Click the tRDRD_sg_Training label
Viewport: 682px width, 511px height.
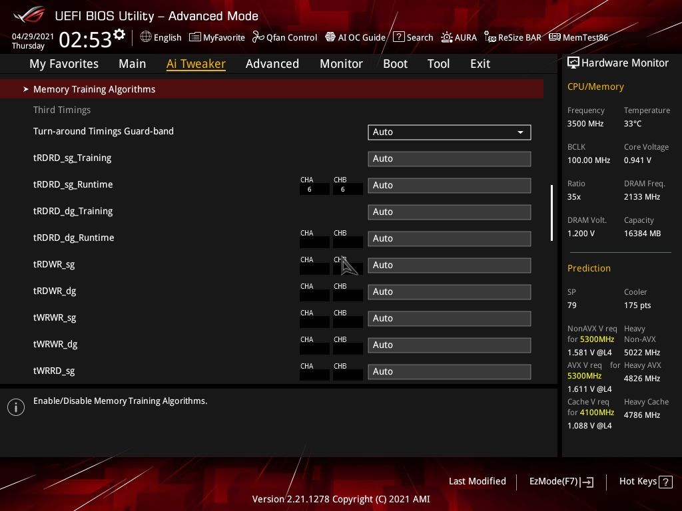click(72, 158)
